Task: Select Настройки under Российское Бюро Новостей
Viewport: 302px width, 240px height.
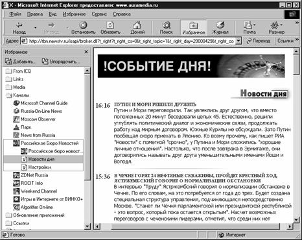Action: pyautogui.click(x=36, y=167)
